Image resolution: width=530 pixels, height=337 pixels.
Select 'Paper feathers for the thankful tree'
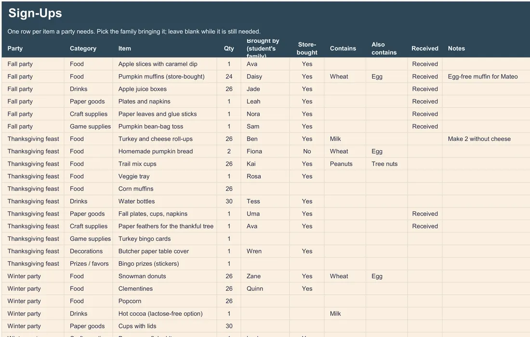click(165, 226)
